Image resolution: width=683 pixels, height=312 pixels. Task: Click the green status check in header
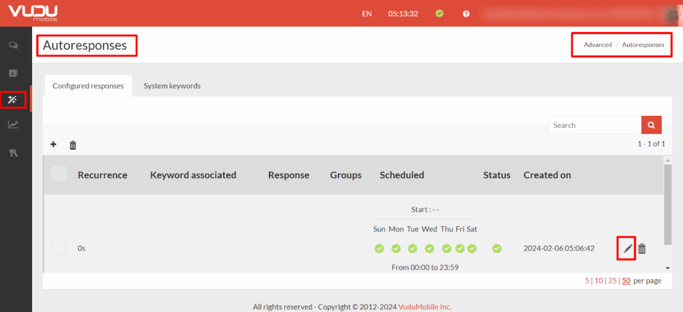coord(439,13)
